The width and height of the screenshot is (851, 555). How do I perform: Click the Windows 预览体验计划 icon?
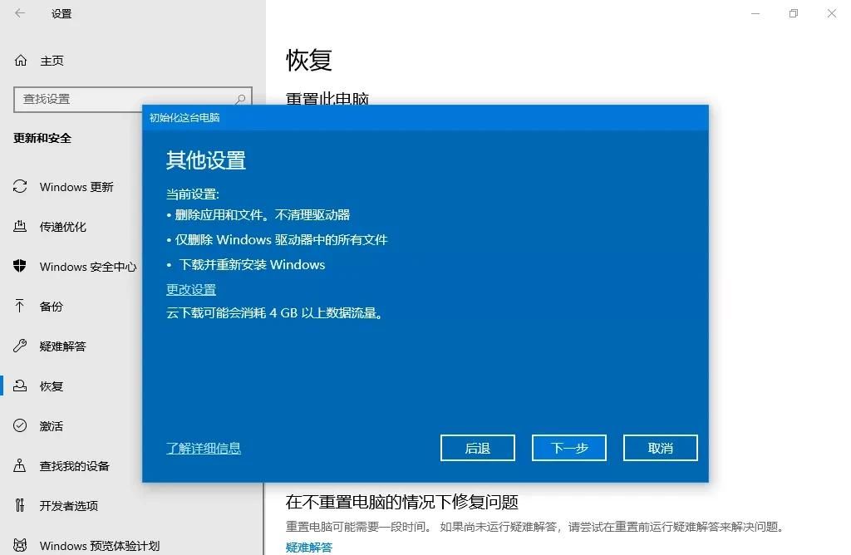pyautogui.click(x=18, y=544)
